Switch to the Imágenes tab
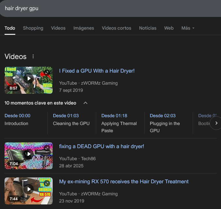221x209 pixels. tap(84, 28)
